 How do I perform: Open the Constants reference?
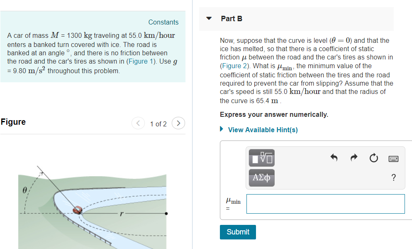click(163, 22)
